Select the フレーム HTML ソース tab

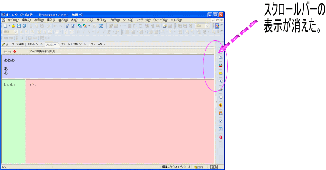pyautogui.click(x=74, y=44)
